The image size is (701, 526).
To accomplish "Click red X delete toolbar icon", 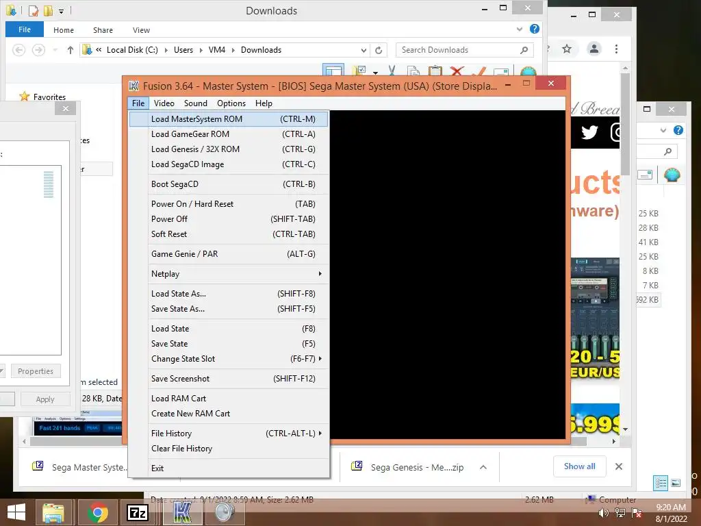I will point(457,71).
